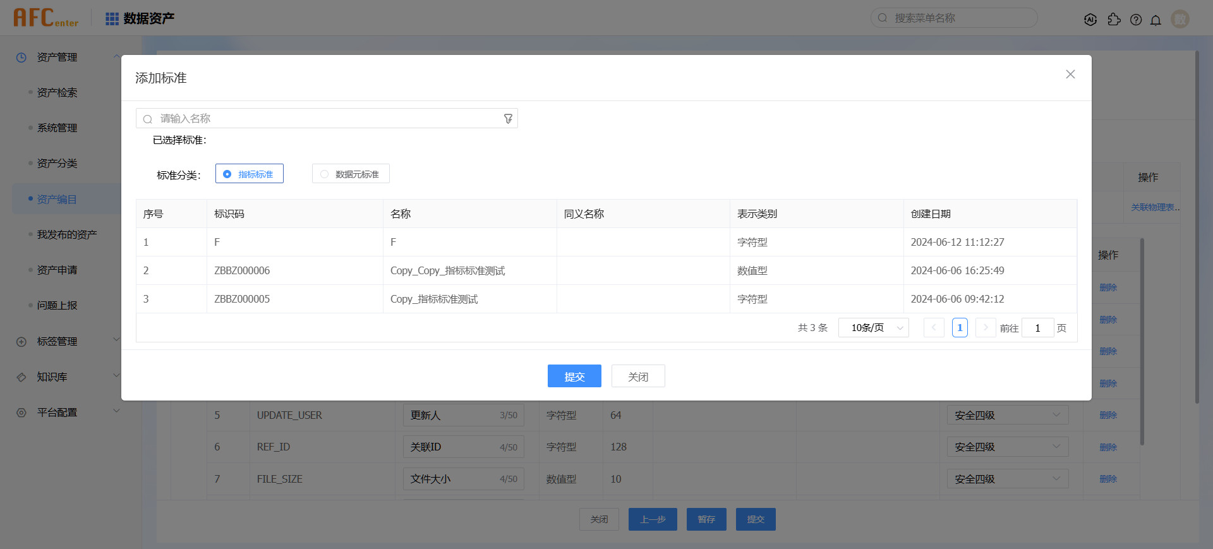Viewport: 1213px width, 549px height.
Task: Click 删除 link in the REF_ID row
Action: (x=1108, y=447)
